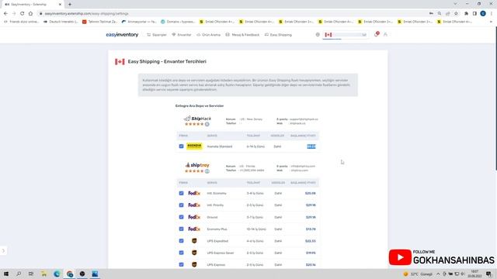Open the shiphack.co web link
497x279 pixels.
tap(297, 123)
